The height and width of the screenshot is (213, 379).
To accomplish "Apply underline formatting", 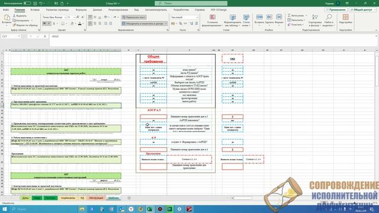I will [54, 24].
